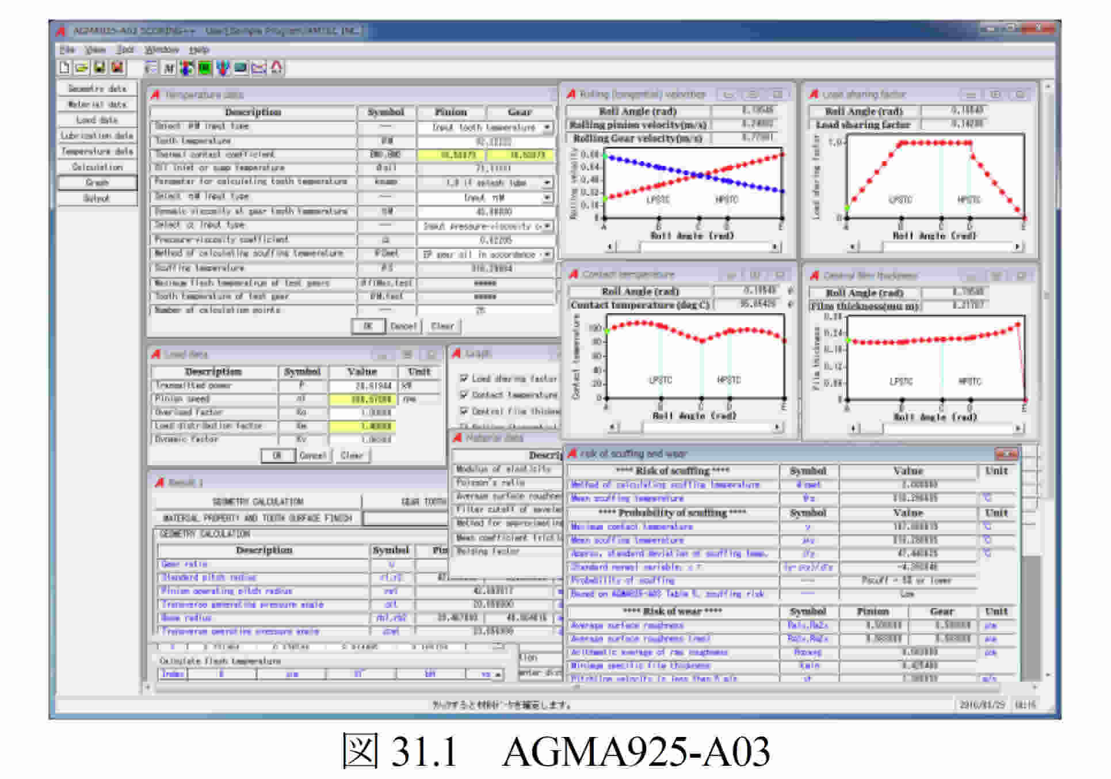Click the Rolling velocities graph roll-angle slider
1111x779 pixels.
(x=693, y=247)
